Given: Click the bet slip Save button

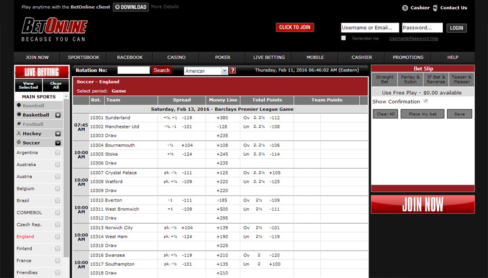Looking at the screenshot, I should [x=459, y=114].
